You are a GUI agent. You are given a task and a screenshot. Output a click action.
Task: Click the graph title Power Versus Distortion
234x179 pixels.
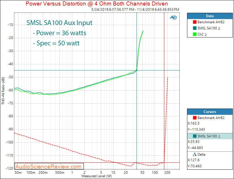pos(97,3)
